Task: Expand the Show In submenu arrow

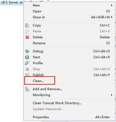Action: pos(112,17)
